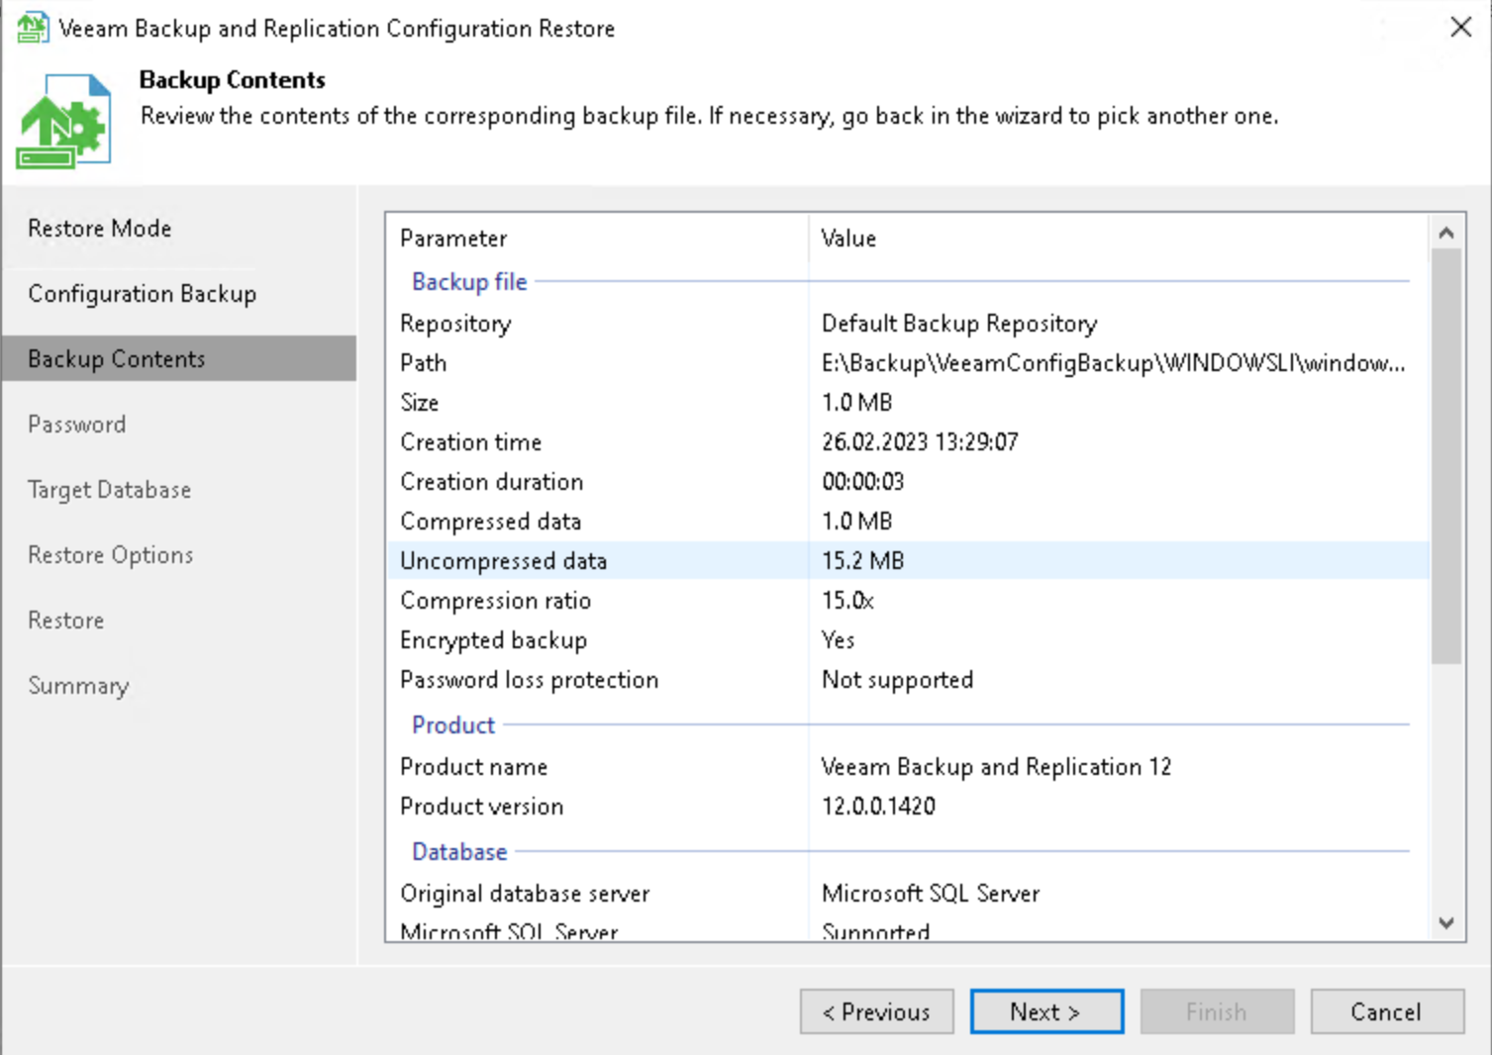Viewport: 1492px width, 1055px height.
Task: Click the vertical scrollbar thumb
Action: point(1446,456)
